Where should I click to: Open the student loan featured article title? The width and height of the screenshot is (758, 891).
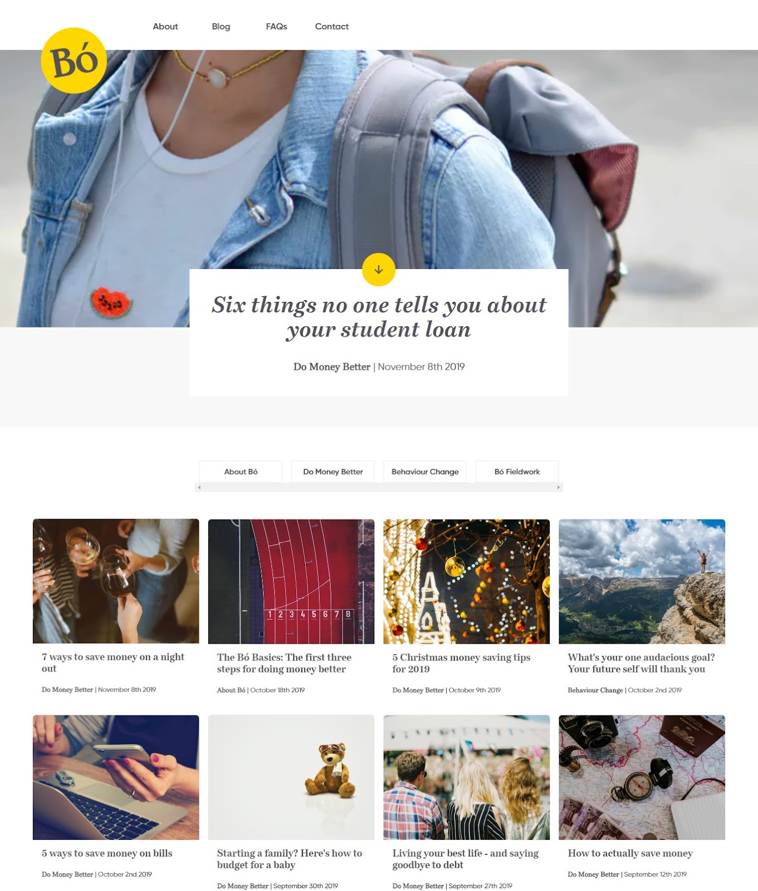(379, 317)
